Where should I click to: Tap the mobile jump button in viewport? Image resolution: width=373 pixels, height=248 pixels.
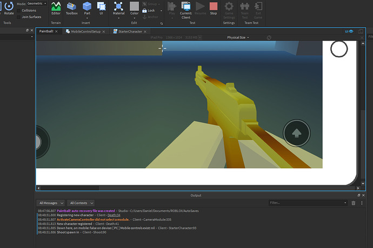tap(296, 133)
